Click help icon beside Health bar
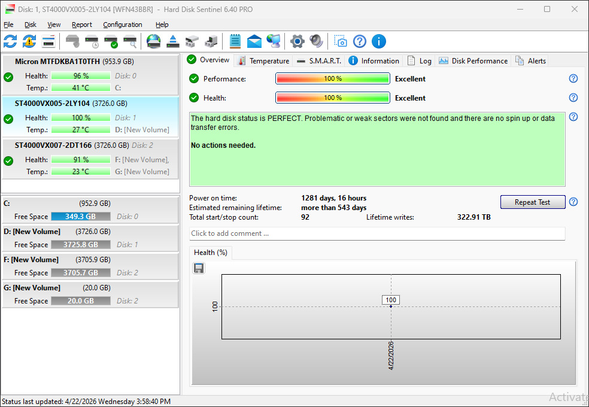The image size is (589, 407). click(573, 98)
